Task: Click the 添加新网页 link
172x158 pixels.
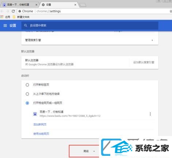Action: click(40, 124)
